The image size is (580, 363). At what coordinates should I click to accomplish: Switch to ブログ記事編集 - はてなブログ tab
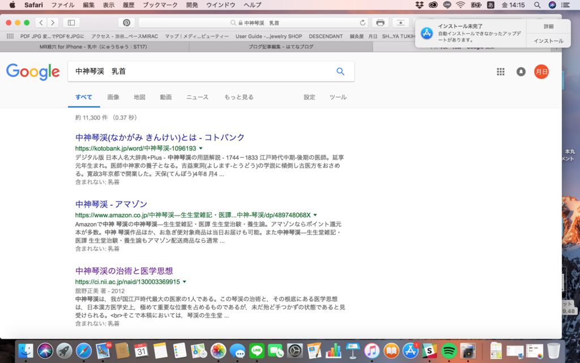281,47
